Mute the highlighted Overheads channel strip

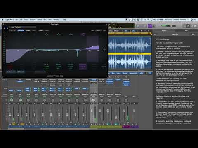tap(92, 124)
